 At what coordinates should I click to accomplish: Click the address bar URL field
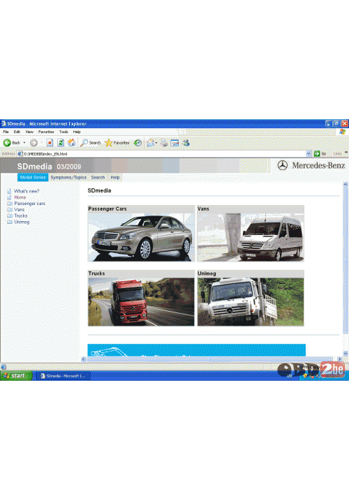pyautogui.click(x=164, y=153)
